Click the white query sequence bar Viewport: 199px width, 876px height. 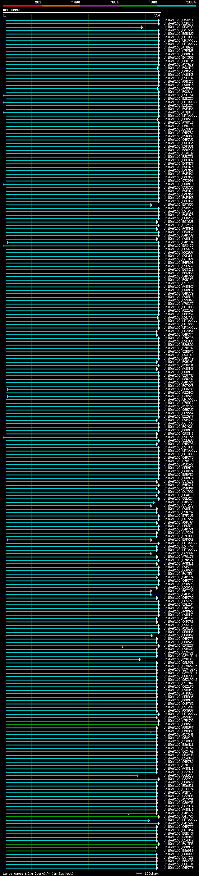click(82, 12)
